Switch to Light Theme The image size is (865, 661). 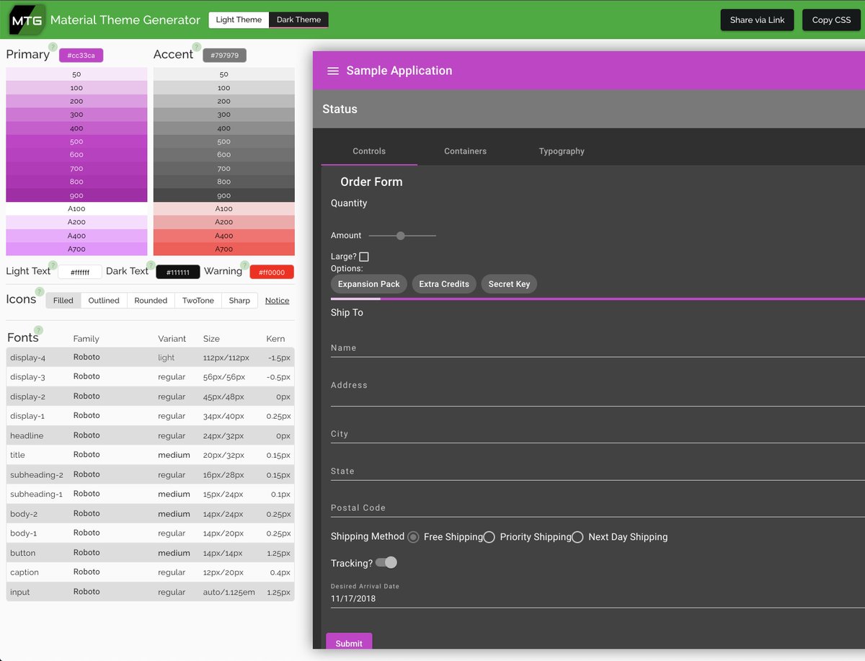(x=239, y=19)
